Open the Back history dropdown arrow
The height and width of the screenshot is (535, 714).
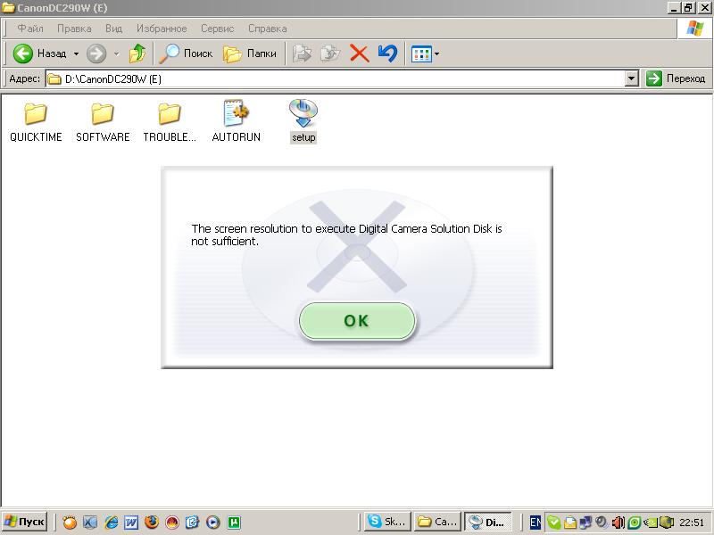[x=76, y=53]
